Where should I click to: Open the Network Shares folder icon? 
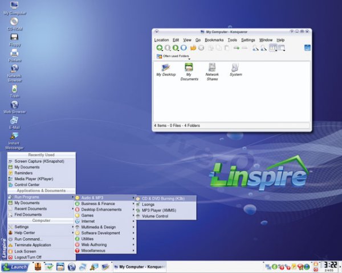click(212, 69)
